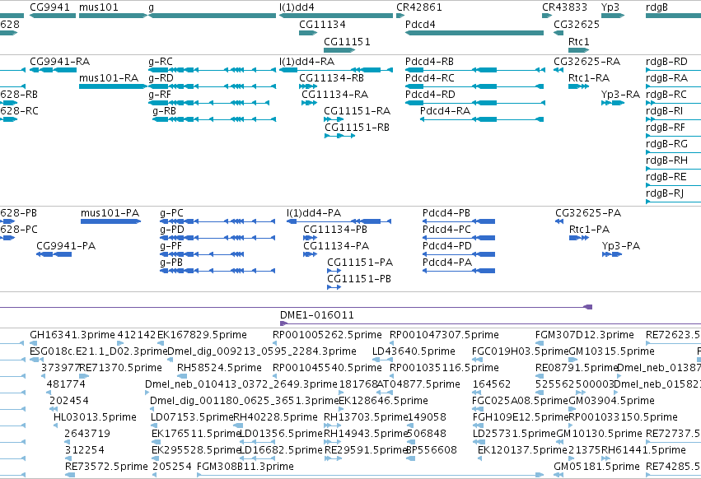Select protein l(1)dd4-PA
Screen dimensions: 701x479
click(x=339, y=221)
